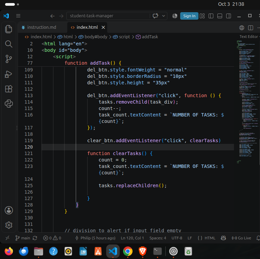Open the remote window indicator
Viewport: 260px width, 259px height.
(x=7, y=238)
